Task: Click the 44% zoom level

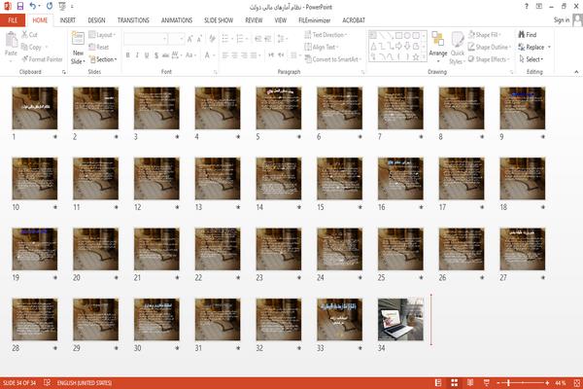Action: click(560, 382)
